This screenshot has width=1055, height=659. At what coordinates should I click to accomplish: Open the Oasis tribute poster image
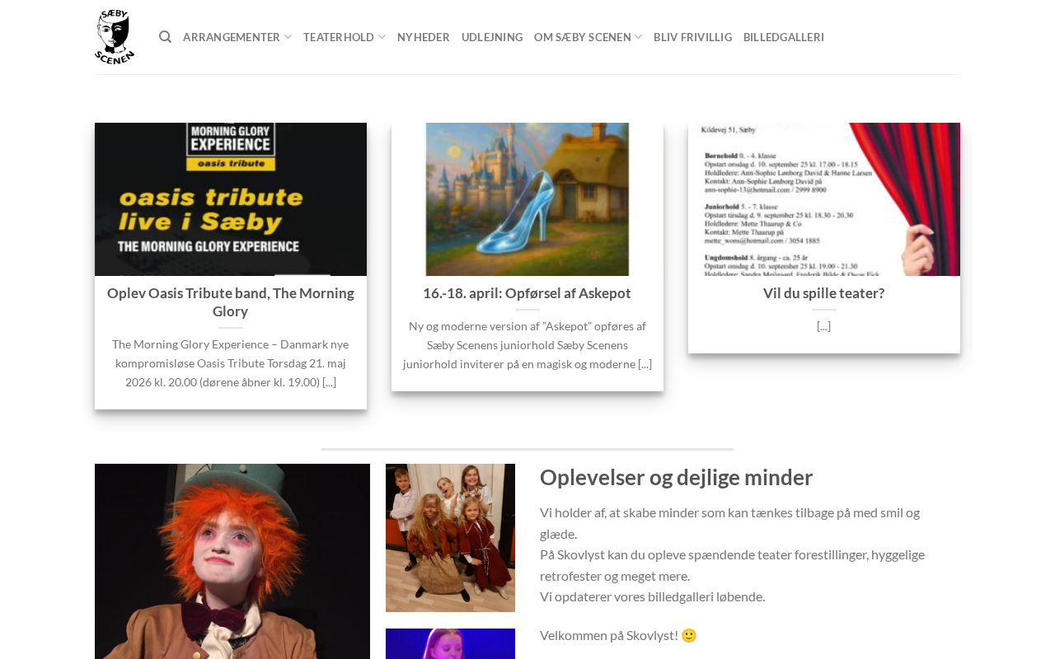pos(231,199)
